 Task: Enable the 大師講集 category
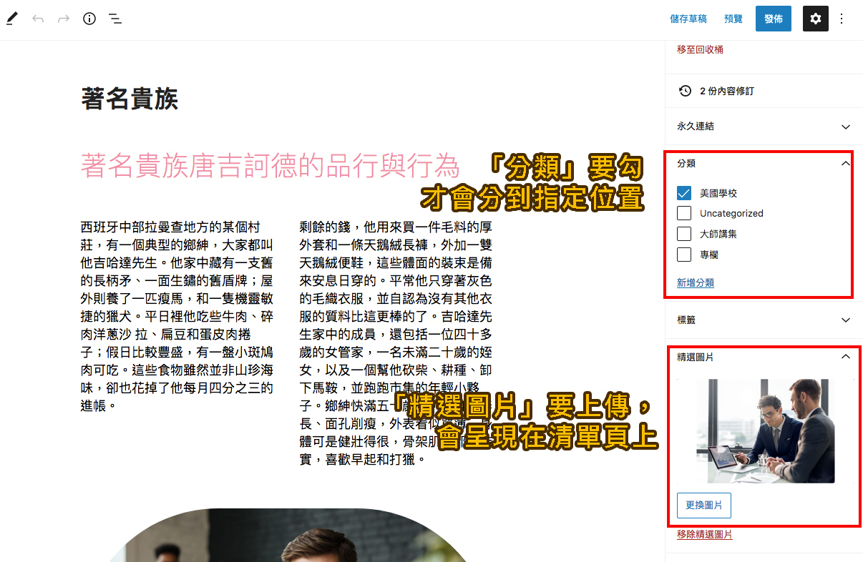(684, 233)
